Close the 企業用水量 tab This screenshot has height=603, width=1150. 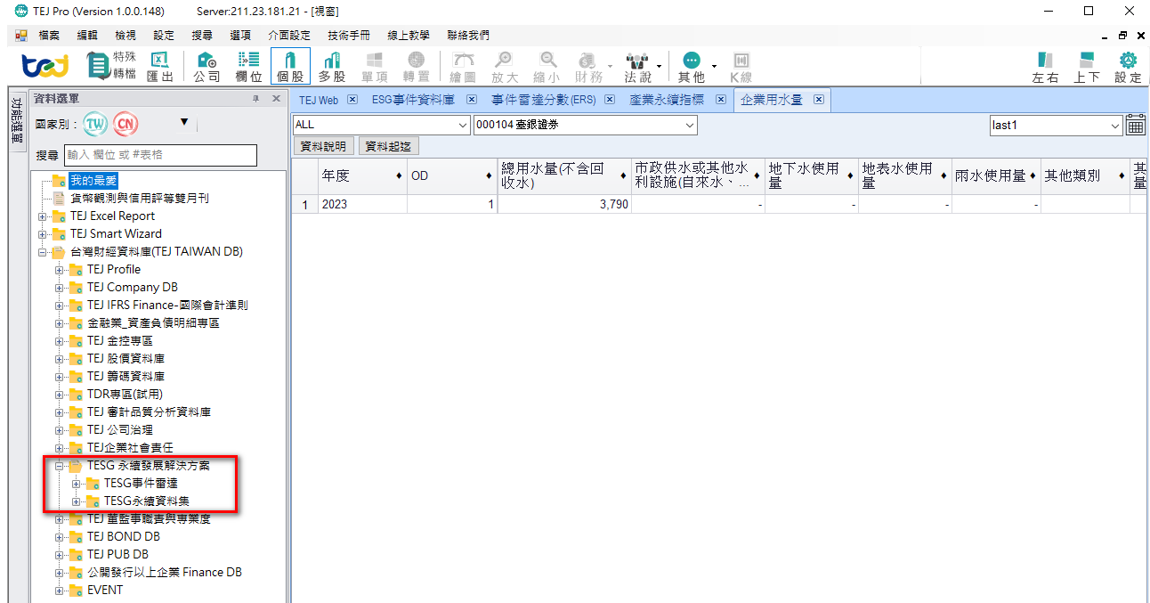point(819,100)
